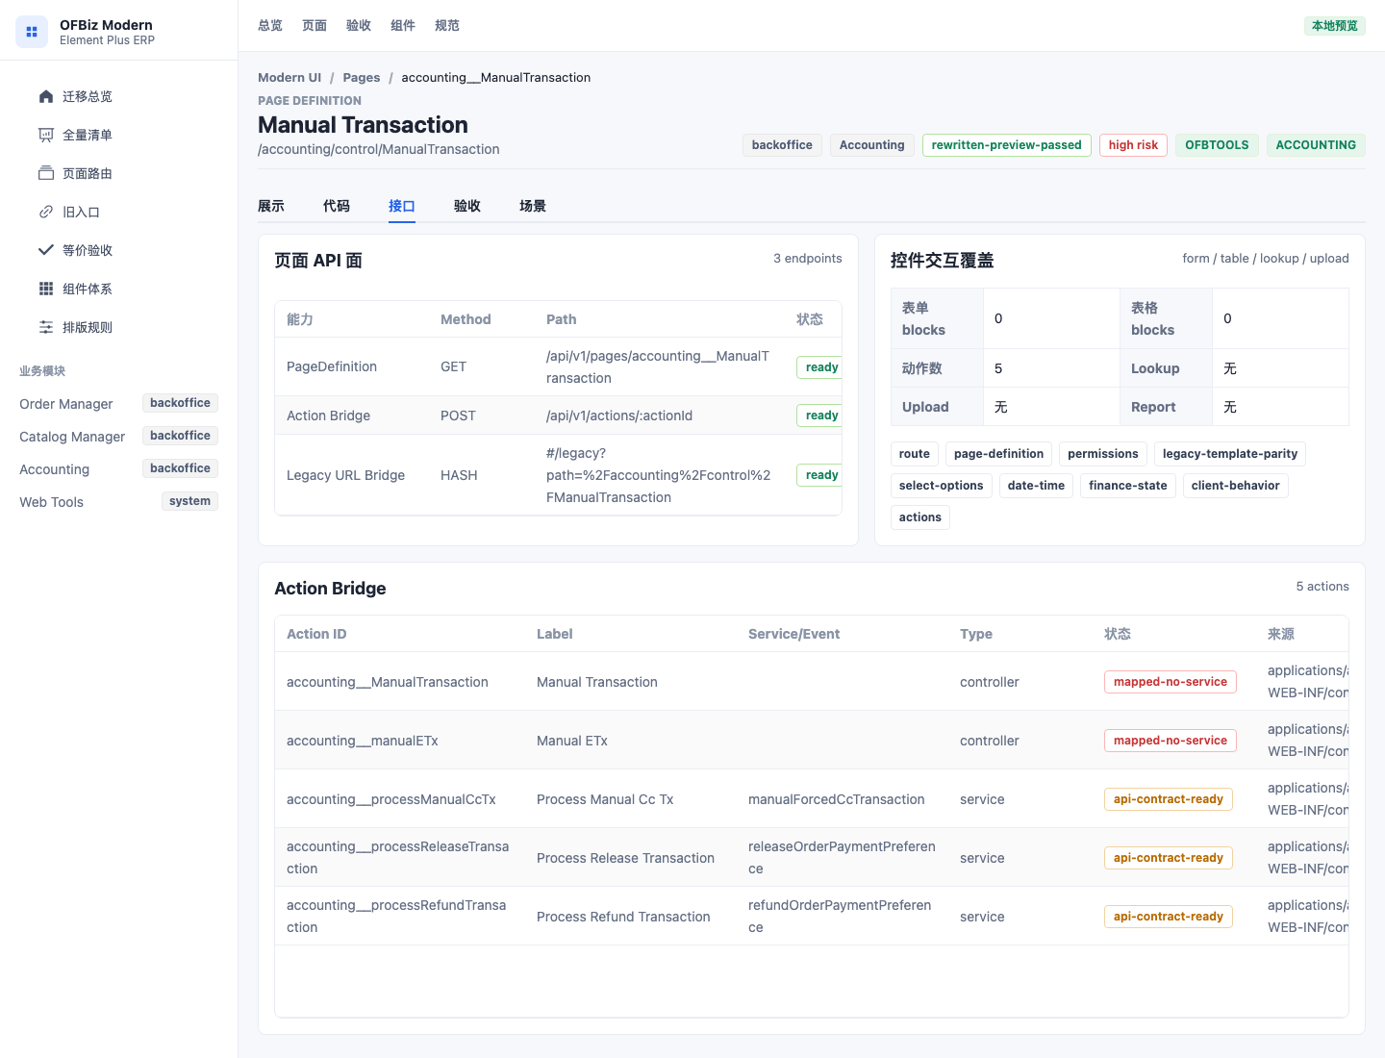Click the legacy-template-parity tag
This screenshot has height=1058, width=1385.
tap(1230, 454)
